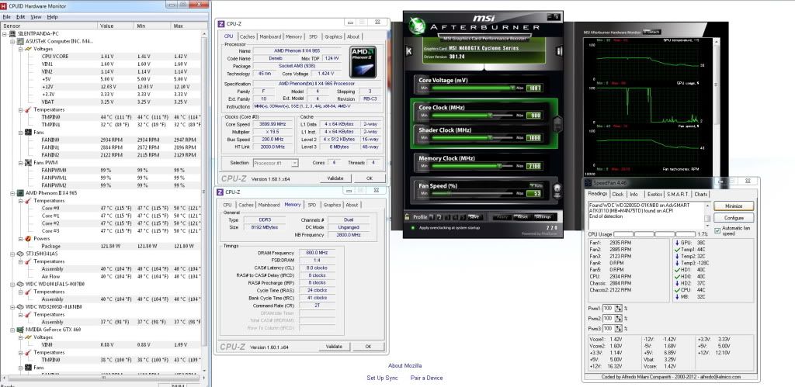Click the AMD Phenom II logo in CPU-Z
Image resolution: width=795 pixels, height=387 pixels.
[x=363, y=62]
